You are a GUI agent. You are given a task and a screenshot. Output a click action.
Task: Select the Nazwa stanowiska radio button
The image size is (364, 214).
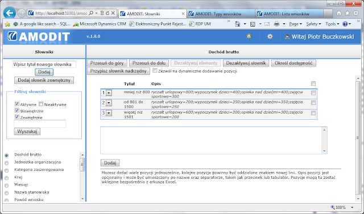pos(6,193)
